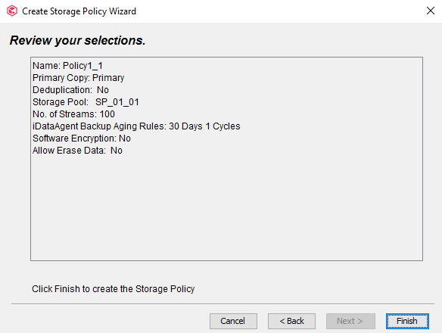Viewport: 442px width, 333px height.
Task: Click the 30 Days 1 Cycles value
Action: [204, 126]
